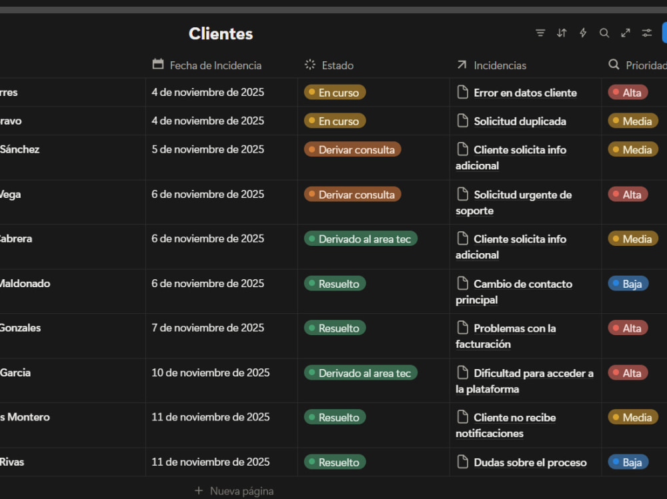Click the page icon of Problemas con la facturación
The image size is (667, 499).
click(x=462, y=328)
